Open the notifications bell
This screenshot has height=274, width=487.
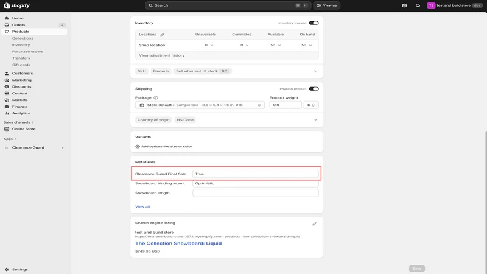[418, 5]
